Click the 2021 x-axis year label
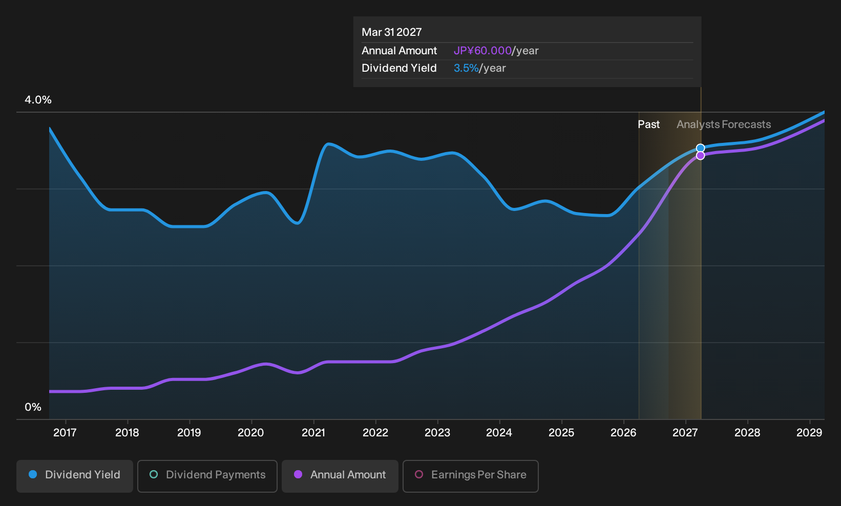The width and height of the screenshot is (841, 506). click(x=313, y=433)
